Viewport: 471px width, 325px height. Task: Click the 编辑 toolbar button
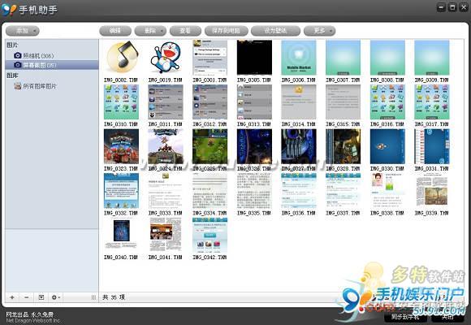click(115, 31)
